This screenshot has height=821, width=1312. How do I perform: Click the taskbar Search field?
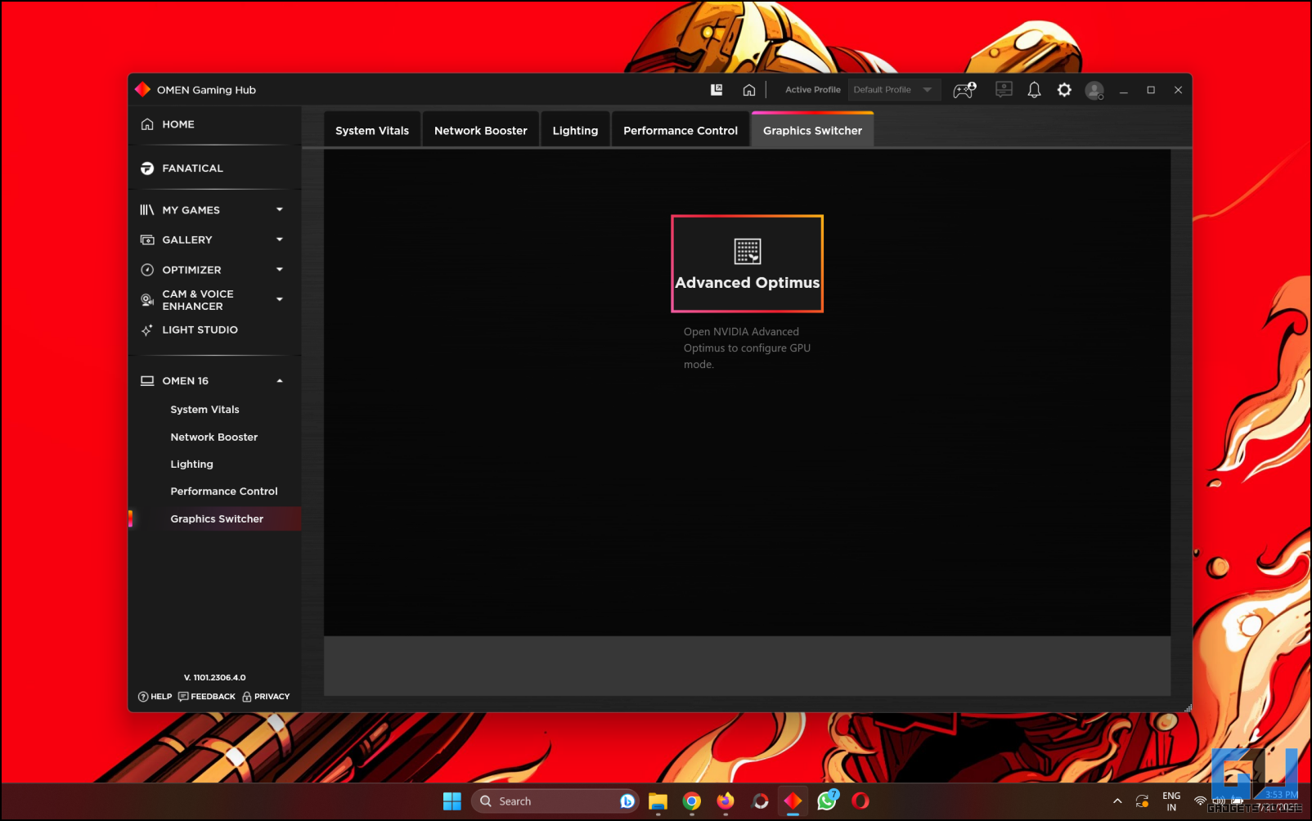click(x=555, y=801)
